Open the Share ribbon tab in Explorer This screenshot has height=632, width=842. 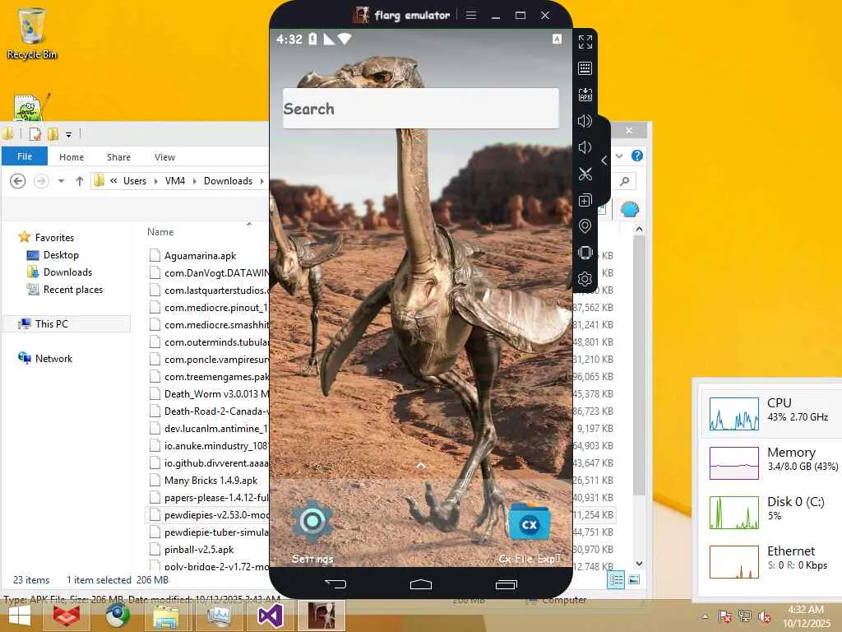[x=118, y=157]
